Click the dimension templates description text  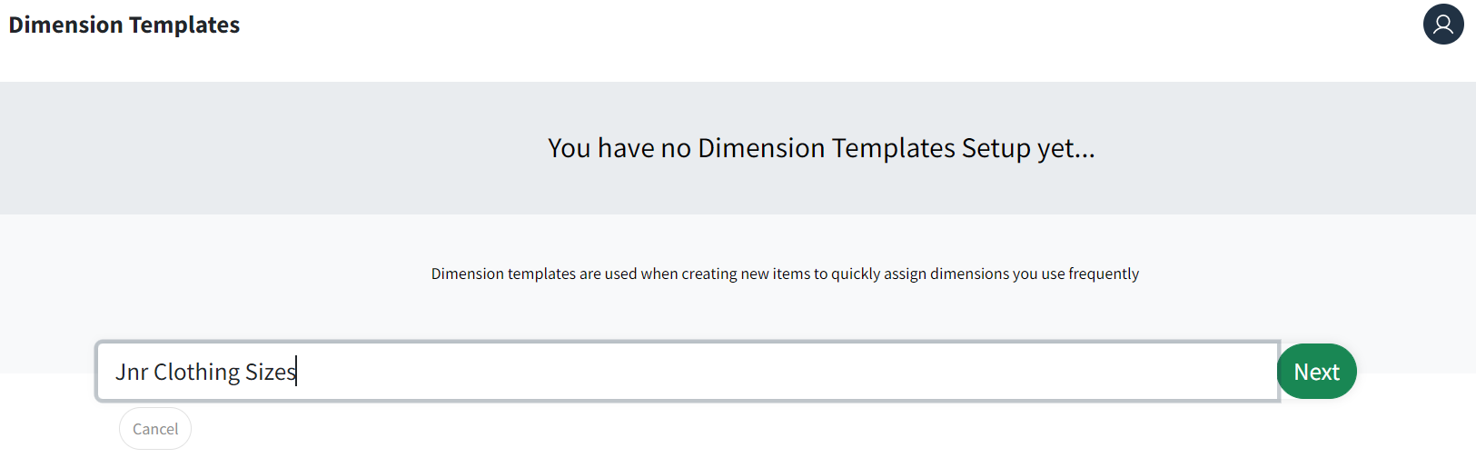(x=785, y=274)
